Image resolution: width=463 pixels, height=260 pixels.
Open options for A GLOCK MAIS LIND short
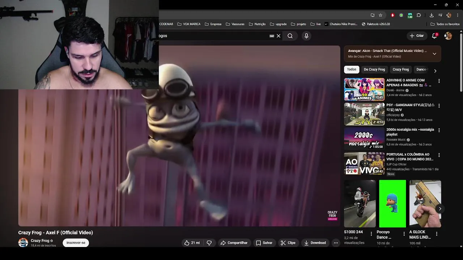point(437,234)
